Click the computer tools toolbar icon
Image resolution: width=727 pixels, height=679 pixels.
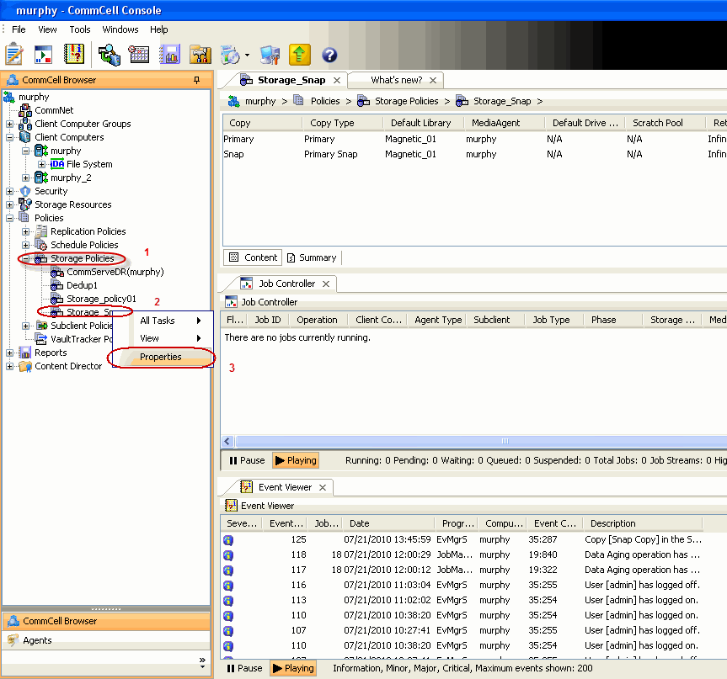coord(270,55)
